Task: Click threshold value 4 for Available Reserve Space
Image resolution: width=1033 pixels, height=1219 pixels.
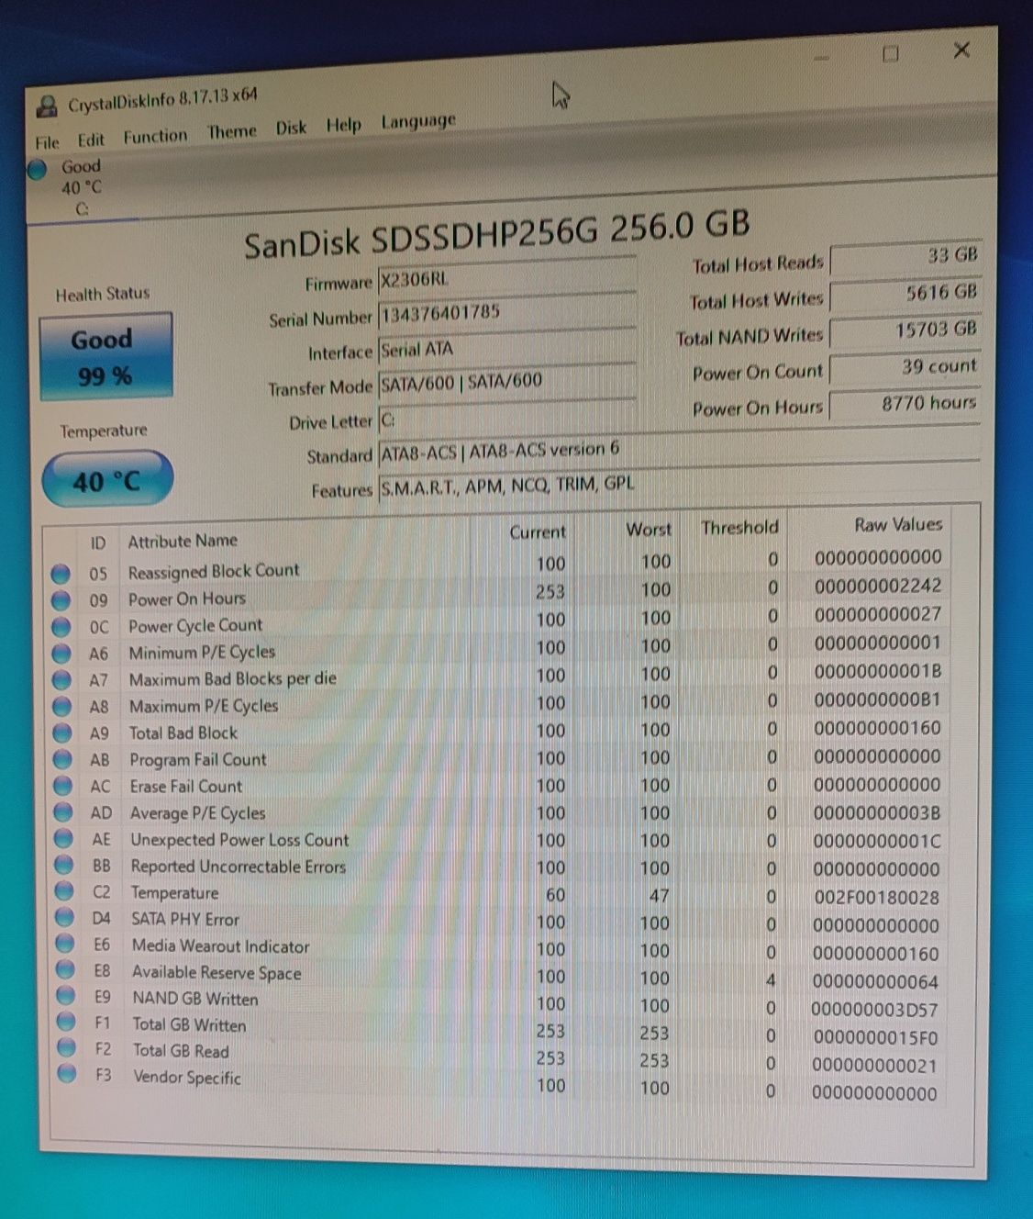Action: pos(771,980)
